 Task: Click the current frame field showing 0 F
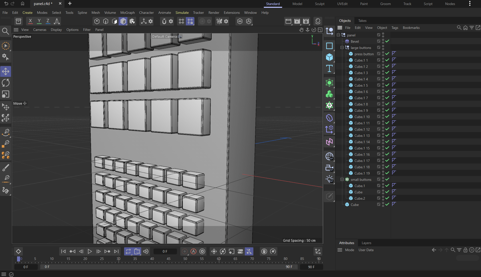[x=165, y=251]
